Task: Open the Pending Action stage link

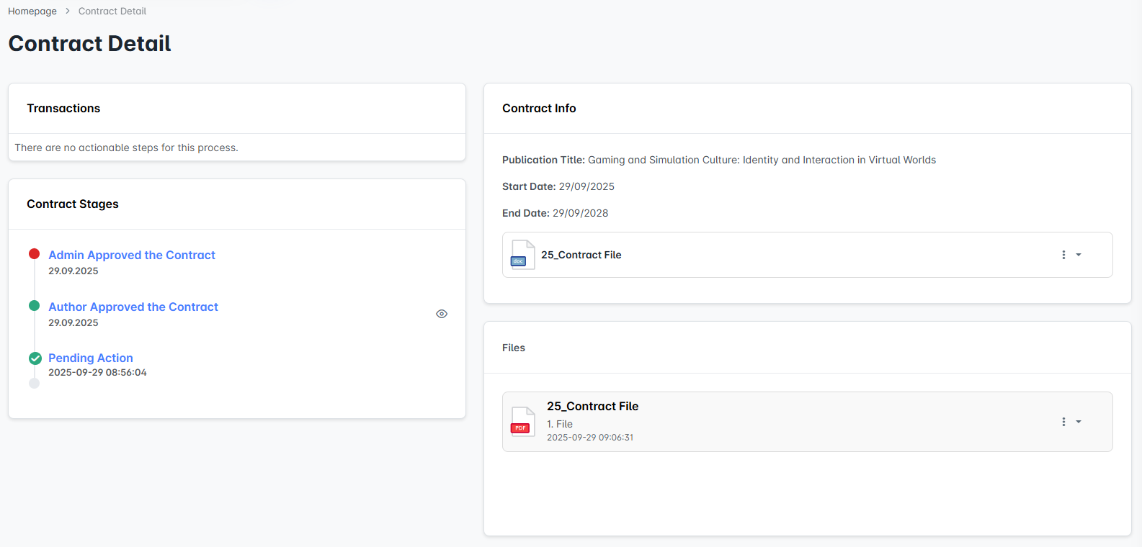Action: click(x=91, y=358)
